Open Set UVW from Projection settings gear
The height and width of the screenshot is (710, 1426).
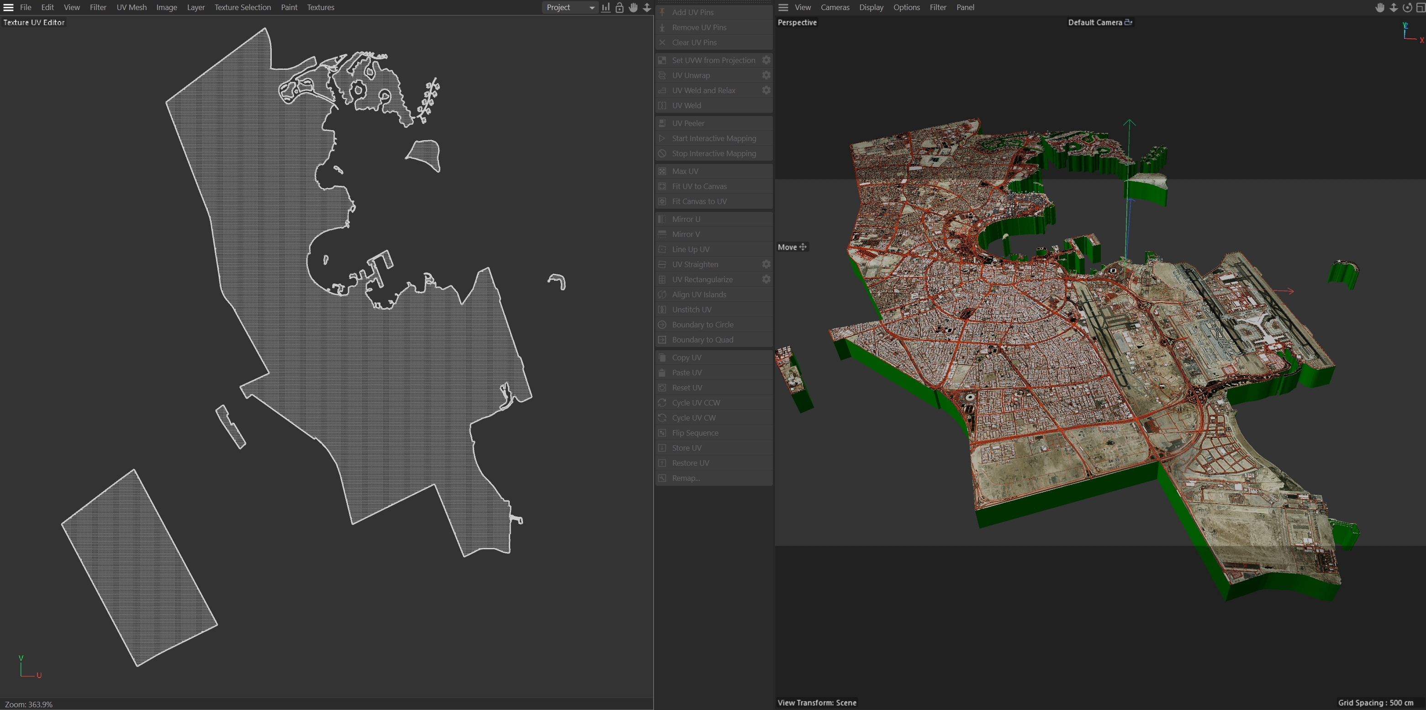pyautogui.click(x=766, y=60)
